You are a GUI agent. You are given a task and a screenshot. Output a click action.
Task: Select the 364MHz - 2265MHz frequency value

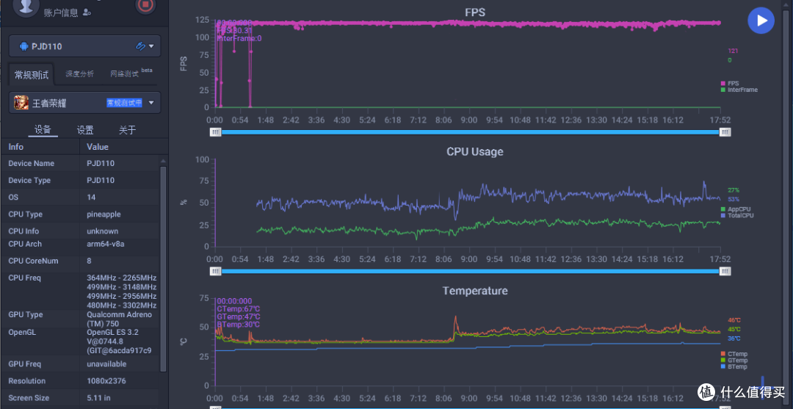pos(121,278)
